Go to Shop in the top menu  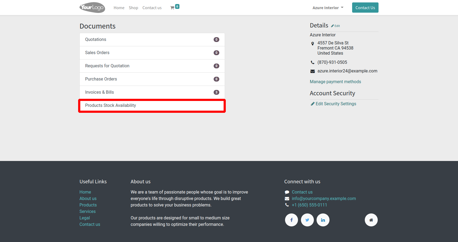pyautogui.click(x=133, y=8)
